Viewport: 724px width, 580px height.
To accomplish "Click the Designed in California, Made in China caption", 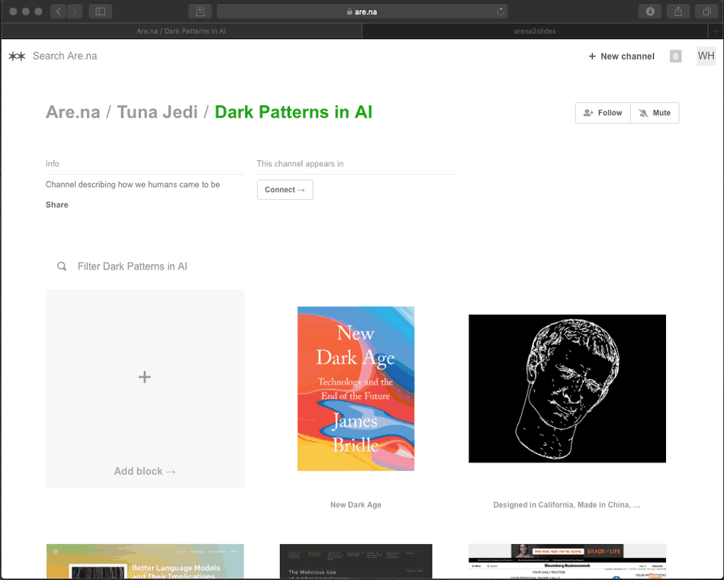I will pyautogui.click(x=567, y=504).
